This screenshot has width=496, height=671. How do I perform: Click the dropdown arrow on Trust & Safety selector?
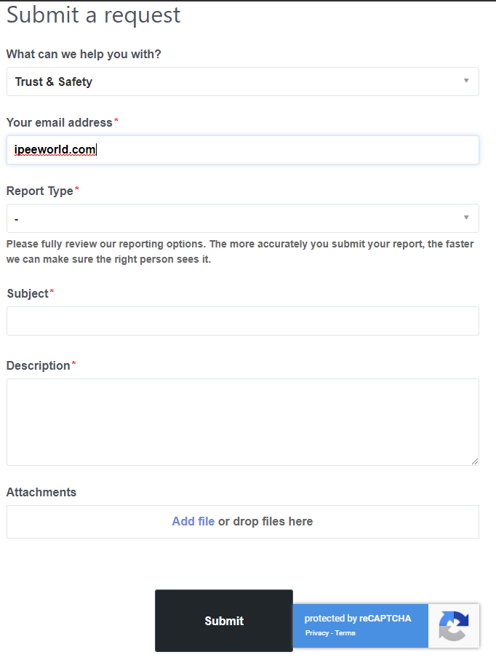pos(466,82)
